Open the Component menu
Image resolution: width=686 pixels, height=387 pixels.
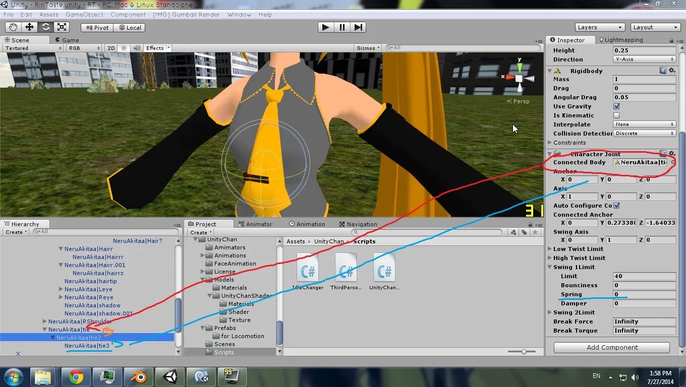point(128,15)
